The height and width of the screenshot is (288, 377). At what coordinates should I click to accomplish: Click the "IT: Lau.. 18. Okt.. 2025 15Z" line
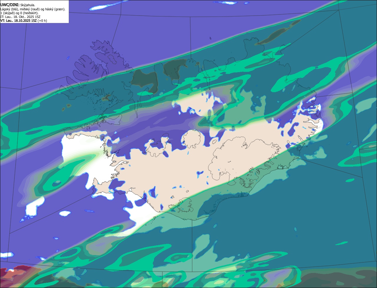pos(20,17)
